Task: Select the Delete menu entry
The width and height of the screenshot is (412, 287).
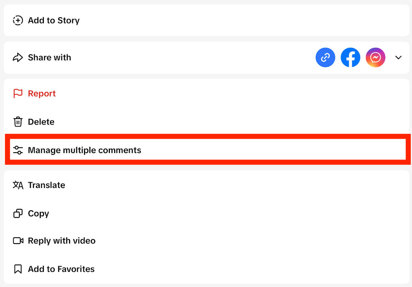Action: point(41,122)
